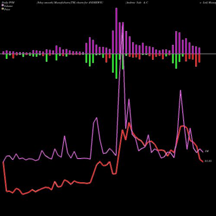Click the 'Daily PVM' title text

pyautogui.click(x=8, y=3)
